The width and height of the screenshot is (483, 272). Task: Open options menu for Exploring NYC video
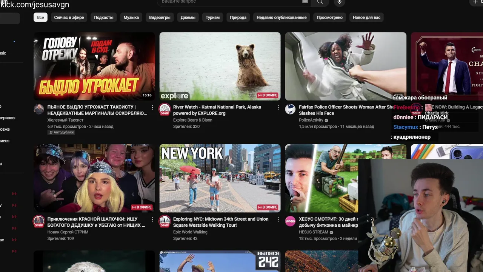point(278,219)
